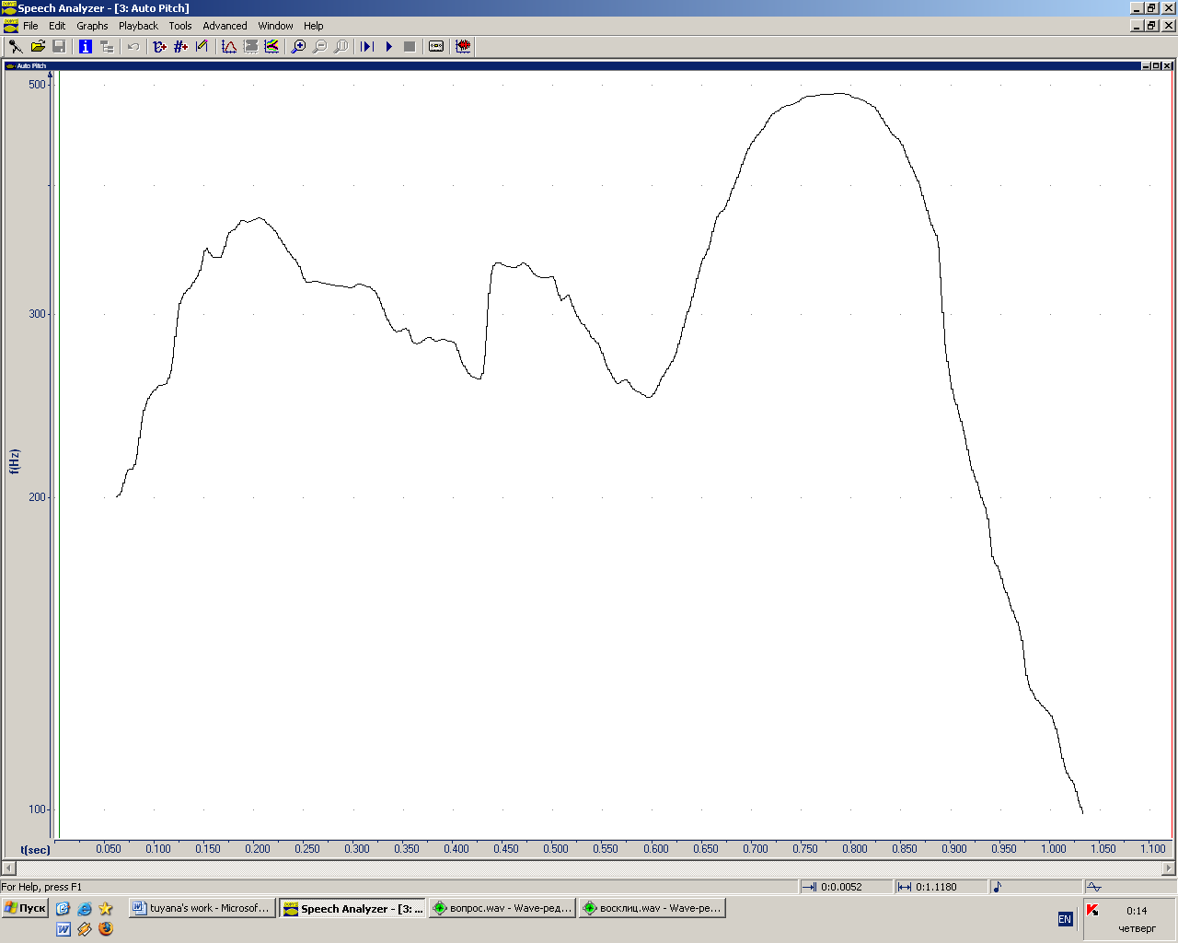The width and height of the screenshot is (1178, 943).
Task: Click the 300 label on the frequency axis
Action: (37, 314)
